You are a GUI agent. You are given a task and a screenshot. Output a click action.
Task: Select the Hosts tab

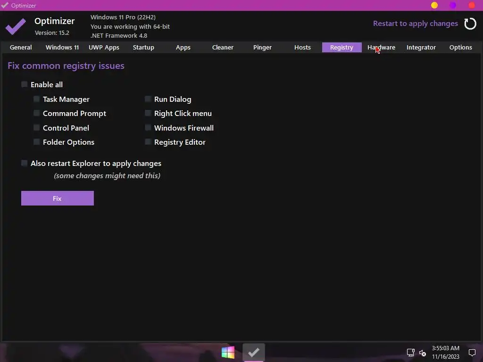point(302,48)
